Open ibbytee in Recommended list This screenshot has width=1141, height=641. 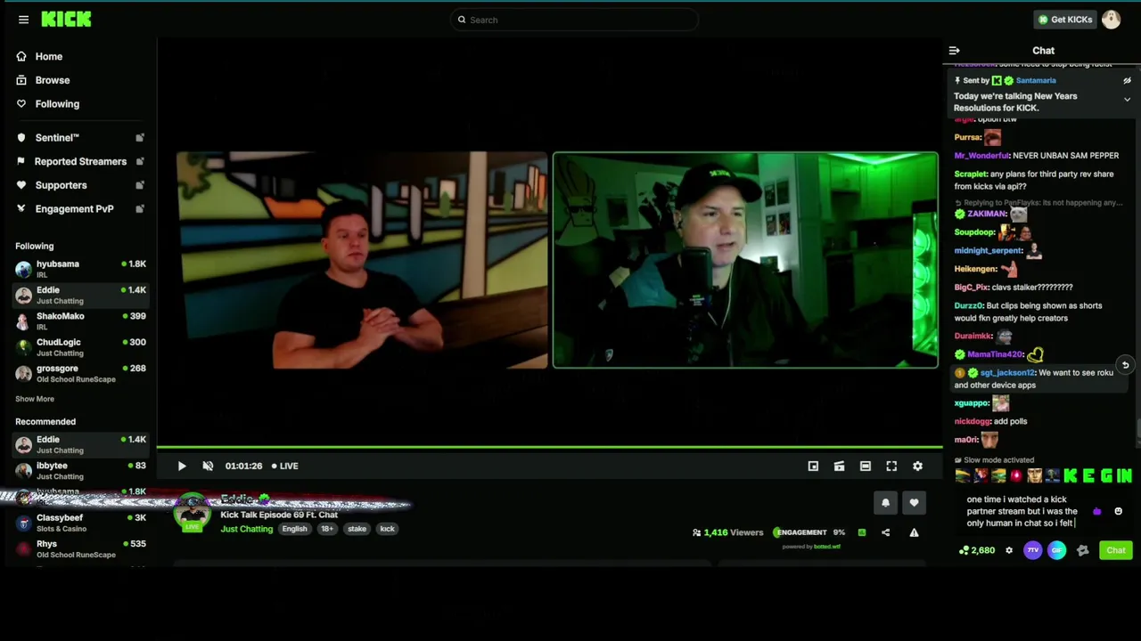(80, 470)
